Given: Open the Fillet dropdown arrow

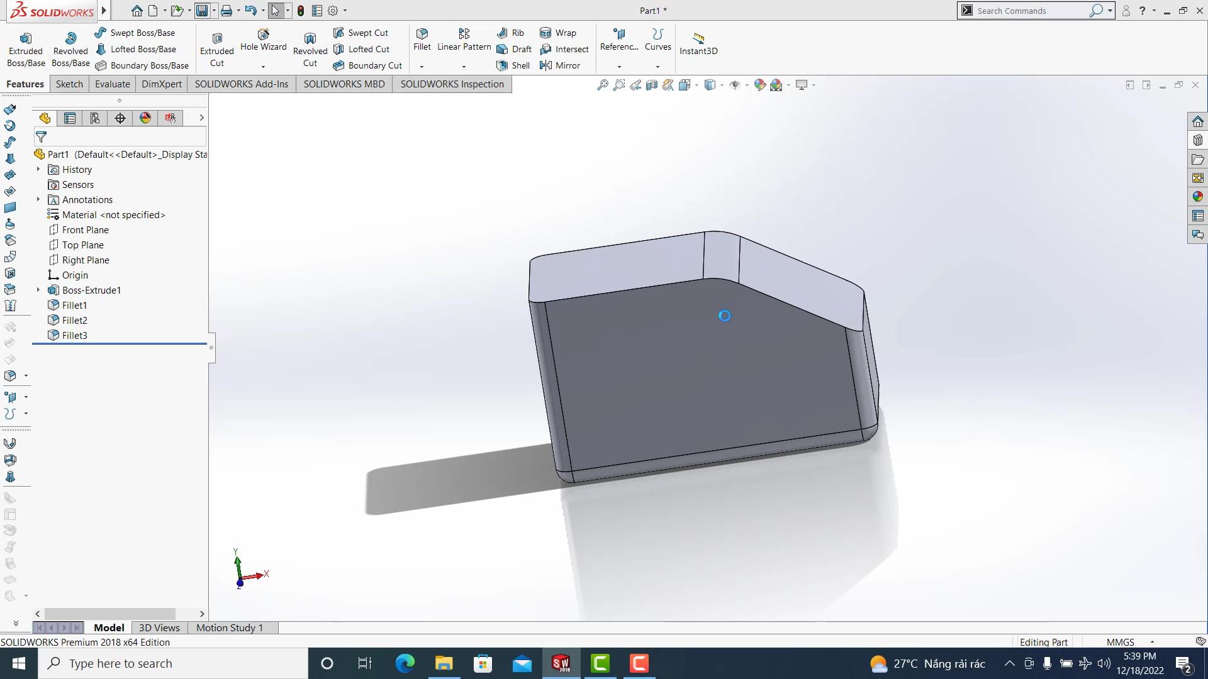Looking at the screenshot, I should pyautogui.click(x=422, y=66).
